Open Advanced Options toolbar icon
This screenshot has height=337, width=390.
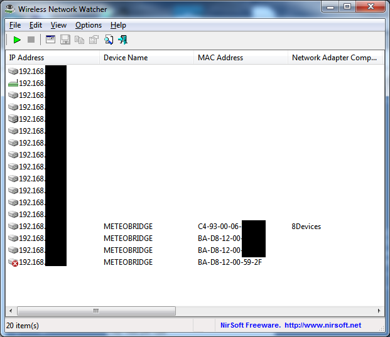[x=51, y=40]
